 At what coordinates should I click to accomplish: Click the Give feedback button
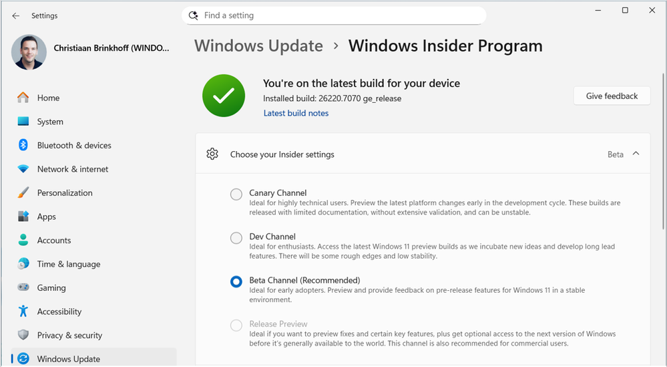(x=612, y=96)
